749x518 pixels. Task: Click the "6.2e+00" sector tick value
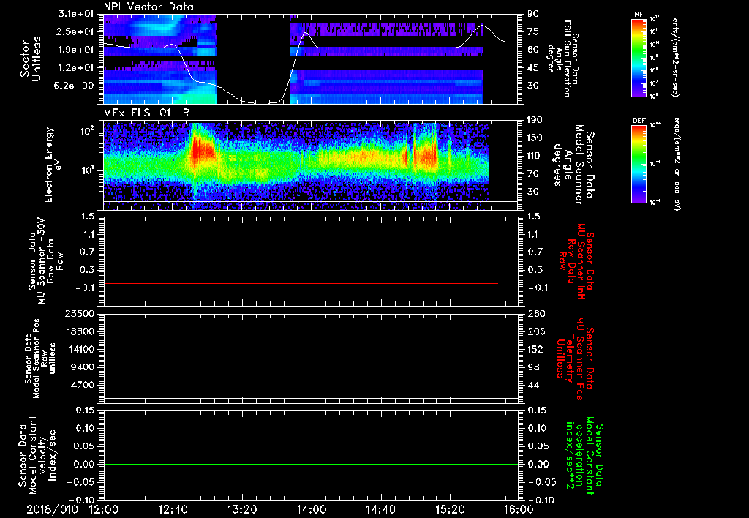[x=75, y=86]
